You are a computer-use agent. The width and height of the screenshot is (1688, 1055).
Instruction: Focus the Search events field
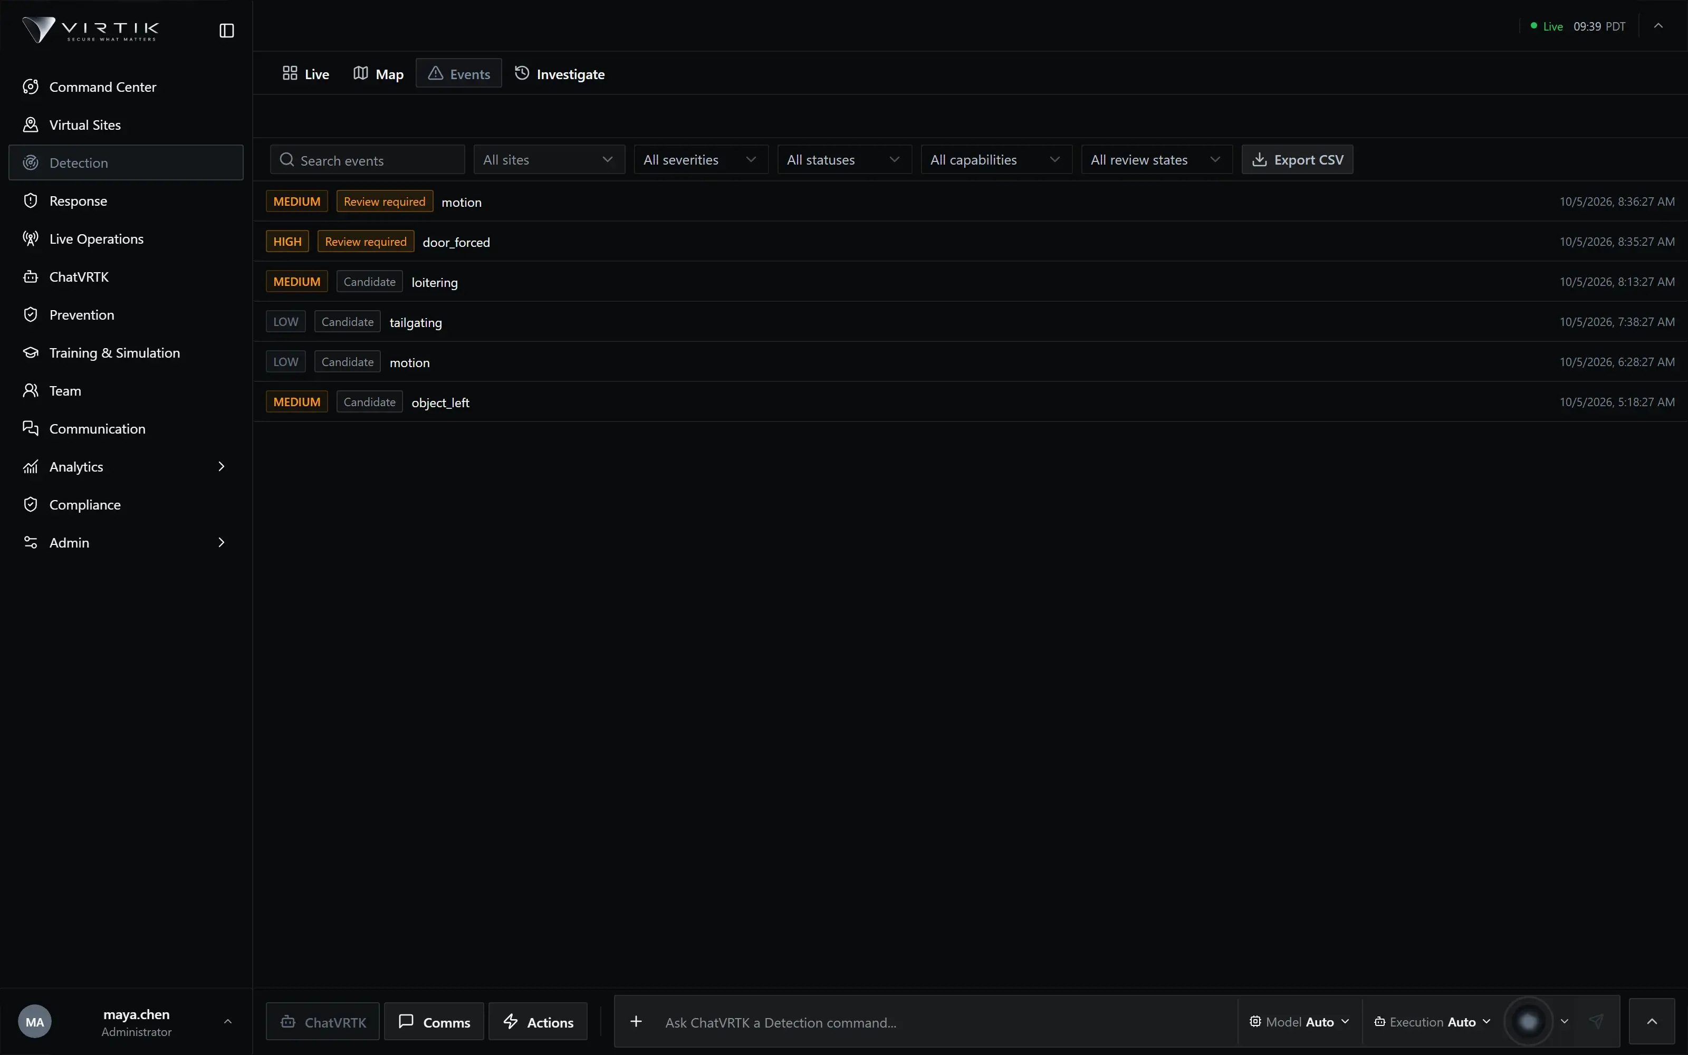pos(368,160)
